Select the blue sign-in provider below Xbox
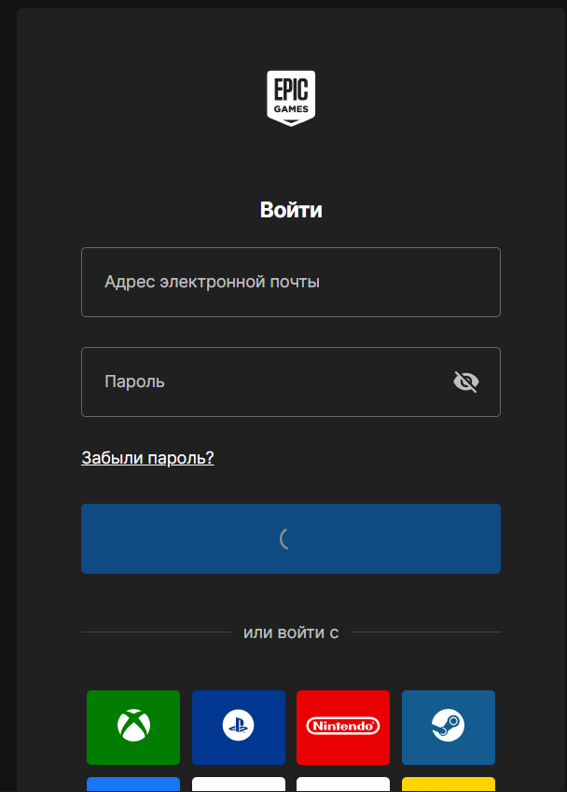Screen dimensions: 567x792 tap(132, 786)
